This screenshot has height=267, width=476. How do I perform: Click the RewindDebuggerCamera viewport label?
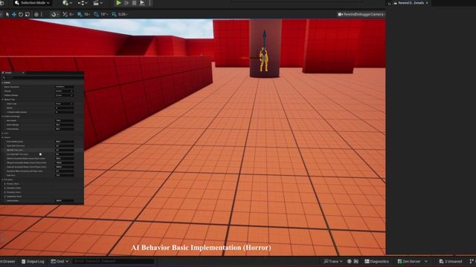[x=361, y=14]
